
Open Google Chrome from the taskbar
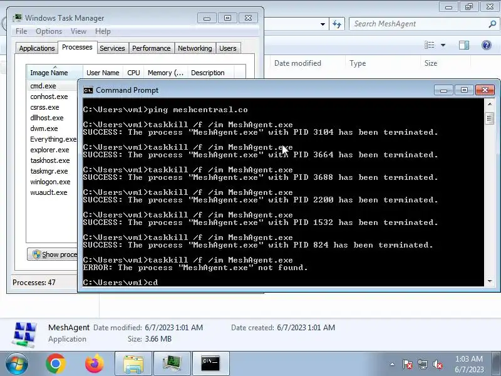point(56,363)
